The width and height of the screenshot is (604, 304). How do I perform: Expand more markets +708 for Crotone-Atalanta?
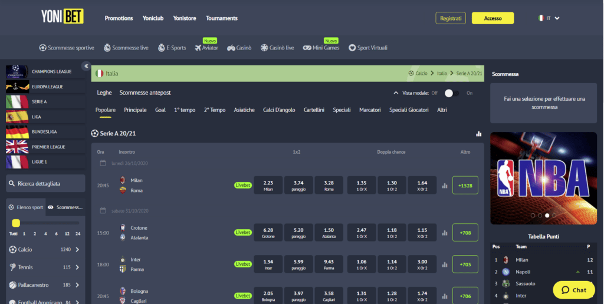[x=465, y=233]
